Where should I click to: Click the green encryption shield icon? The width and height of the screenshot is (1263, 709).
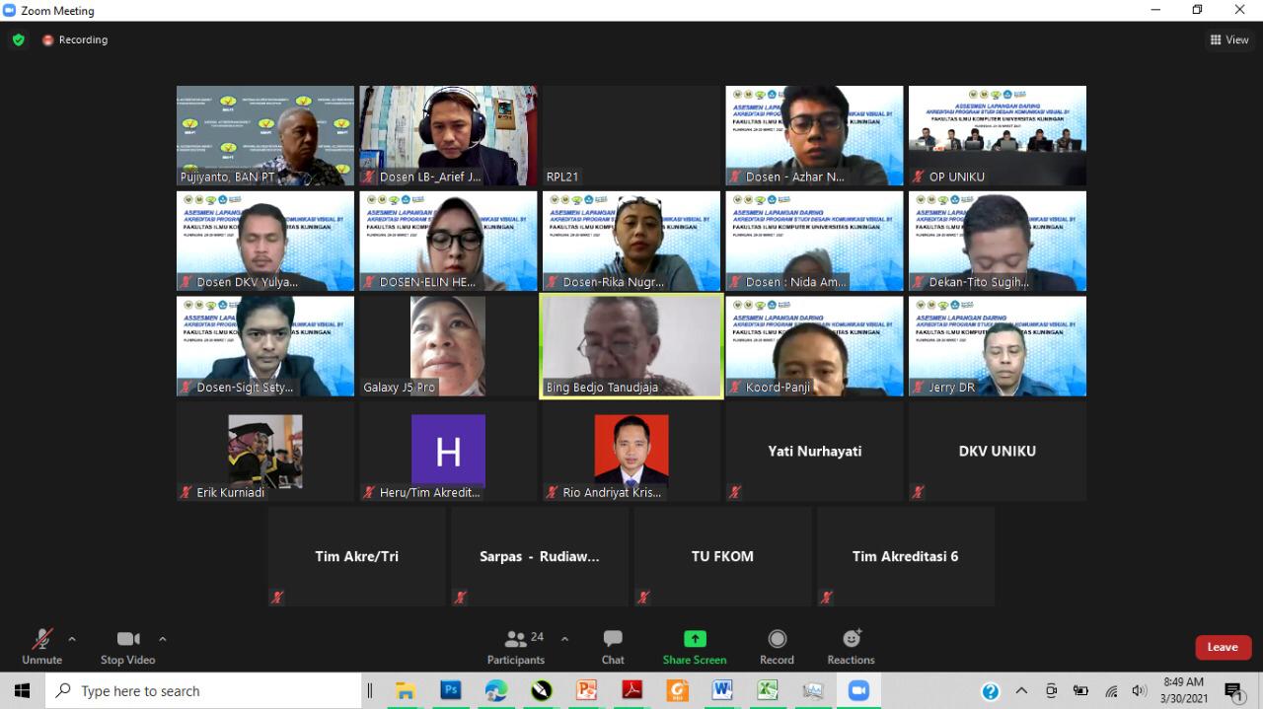pos(18,40)
